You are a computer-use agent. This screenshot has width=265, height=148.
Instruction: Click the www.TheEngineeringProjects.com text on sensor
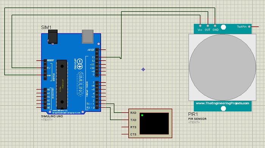[223, 103]
